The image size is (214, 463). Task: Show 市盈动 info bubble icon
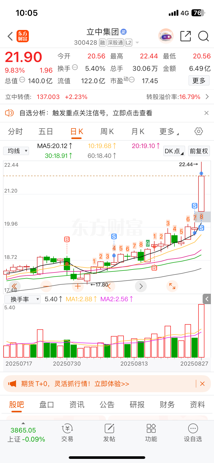click(132, 80)
